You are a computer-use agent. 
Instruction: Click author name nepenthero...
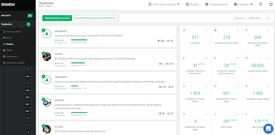tap(62, 77)
